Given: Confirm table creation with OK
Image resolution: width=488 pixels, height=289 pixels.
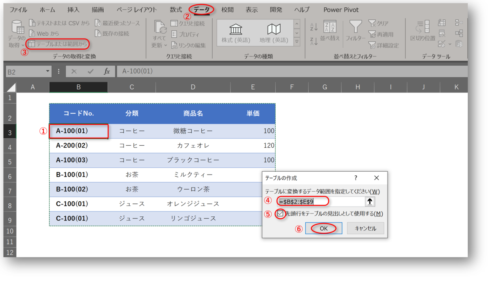Looking at the screenshot, I should tap(323, 228).
